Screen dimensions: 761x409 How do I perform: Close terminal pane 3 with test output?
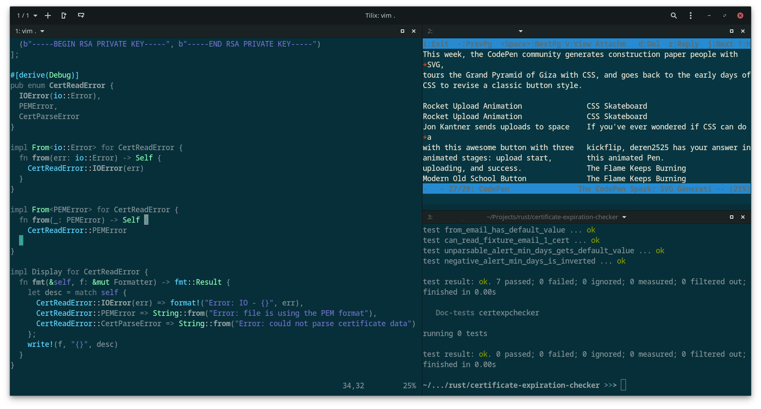pyautogui.click(x=743, y=217)
